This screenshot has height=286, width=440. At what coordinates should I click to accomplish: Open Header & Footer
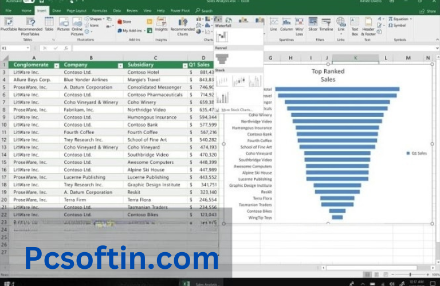[368, 27]
